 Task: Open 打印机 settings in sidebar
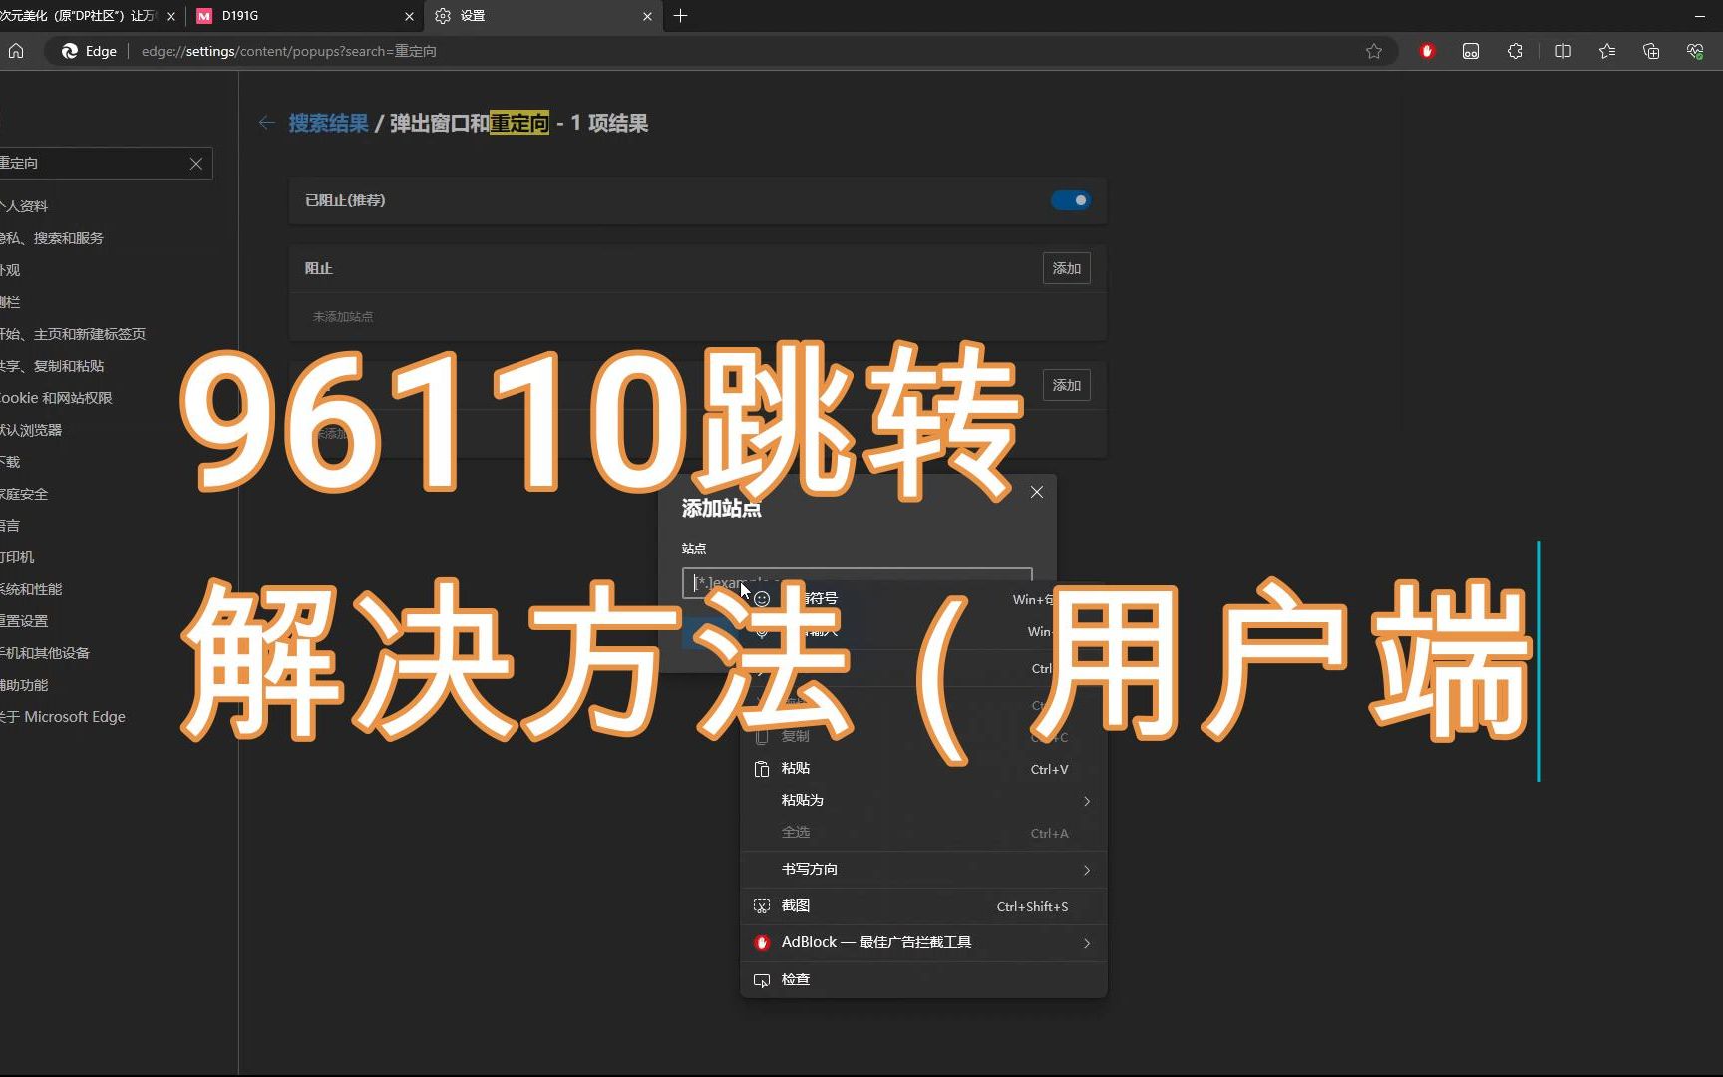pyautogui.click(x=17, y=557)
